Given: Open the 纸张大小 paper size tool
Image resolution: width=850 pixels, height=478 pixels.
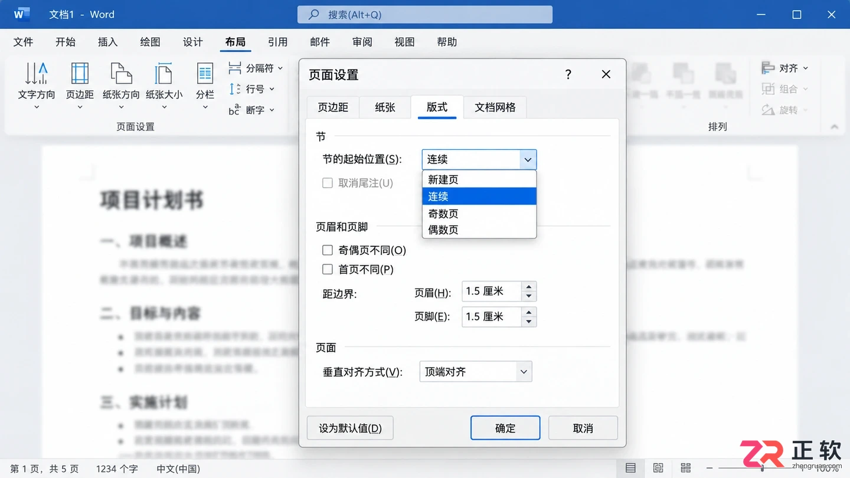Looking at the screenshot, I should point(164,86).
